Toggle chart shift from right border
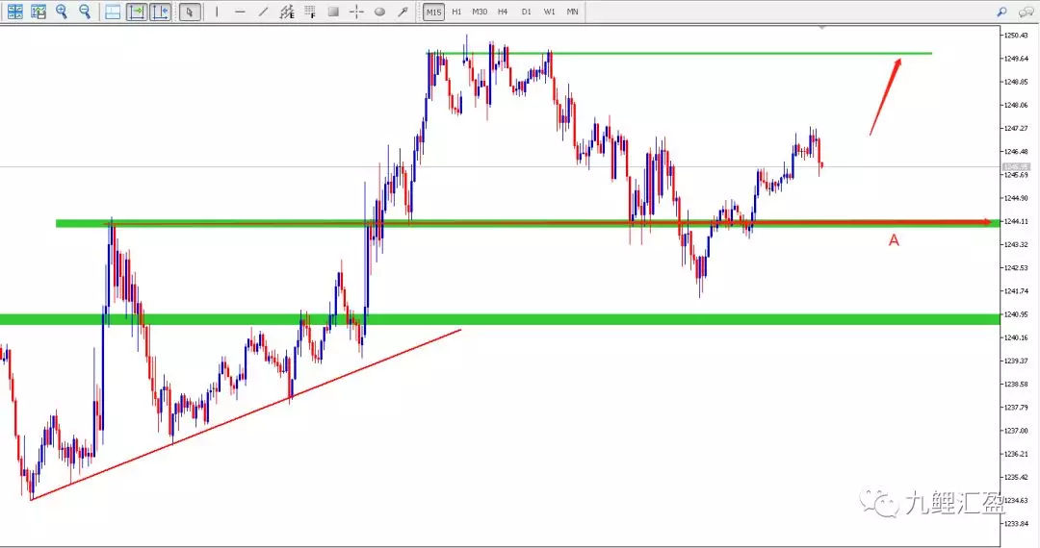 click(160, 12)
